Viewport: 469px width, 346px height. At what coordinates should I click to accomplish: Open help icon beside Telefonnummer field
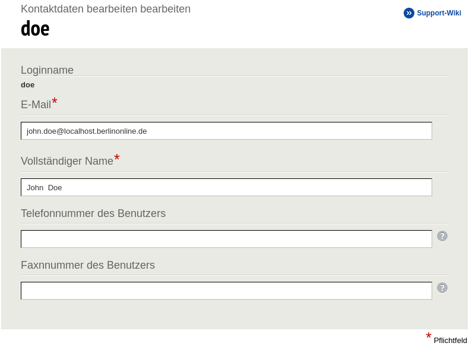tap(442, 236)
